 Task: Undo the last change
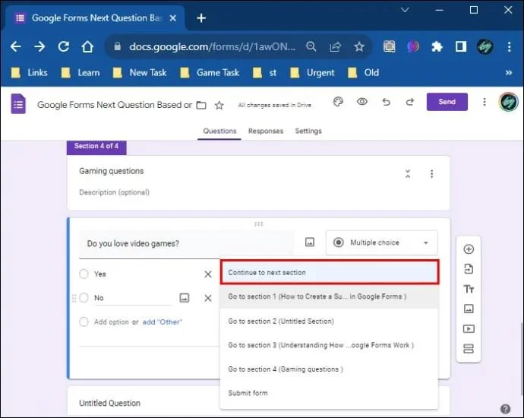point(386,102)
